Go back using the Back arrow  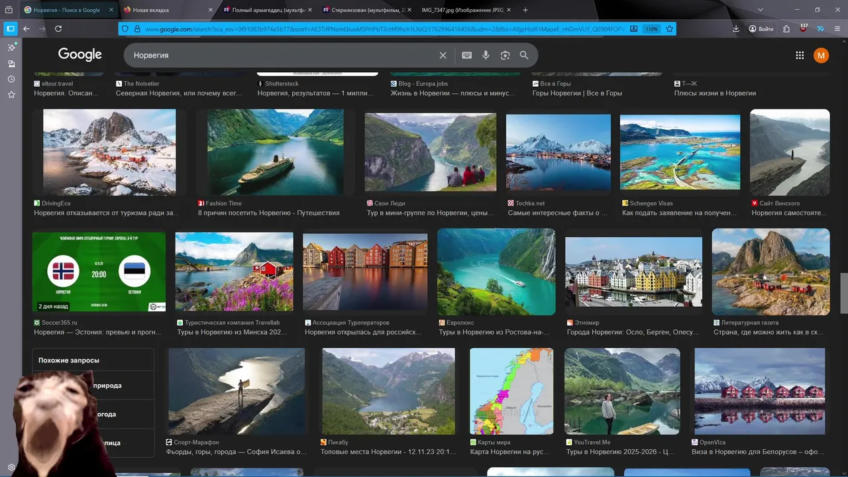coord(26,28)
